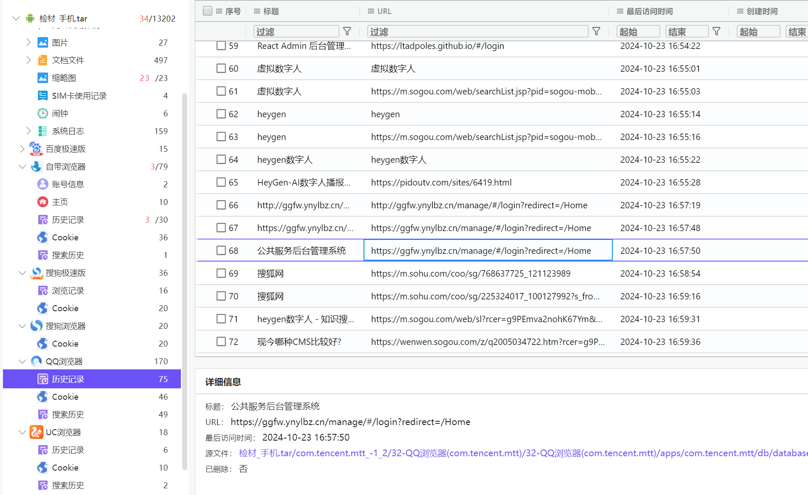Check the box for row 69 搜狐网
This screenshot has width=808, height=495.
point(221,273)
